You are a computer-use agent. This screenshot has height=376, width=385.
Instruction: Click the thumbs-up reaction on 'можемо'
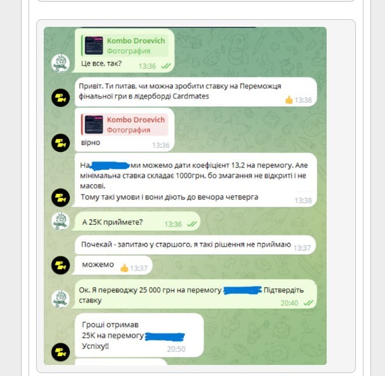[124, 268]
